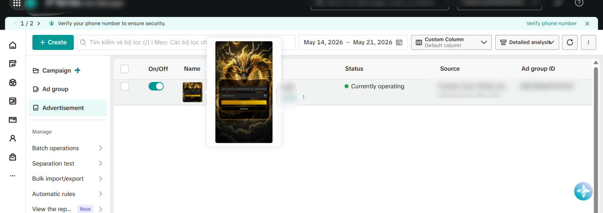Switch to the Ad group tab
This screenshot has height=213, width=603.
[x=67, y=89]
